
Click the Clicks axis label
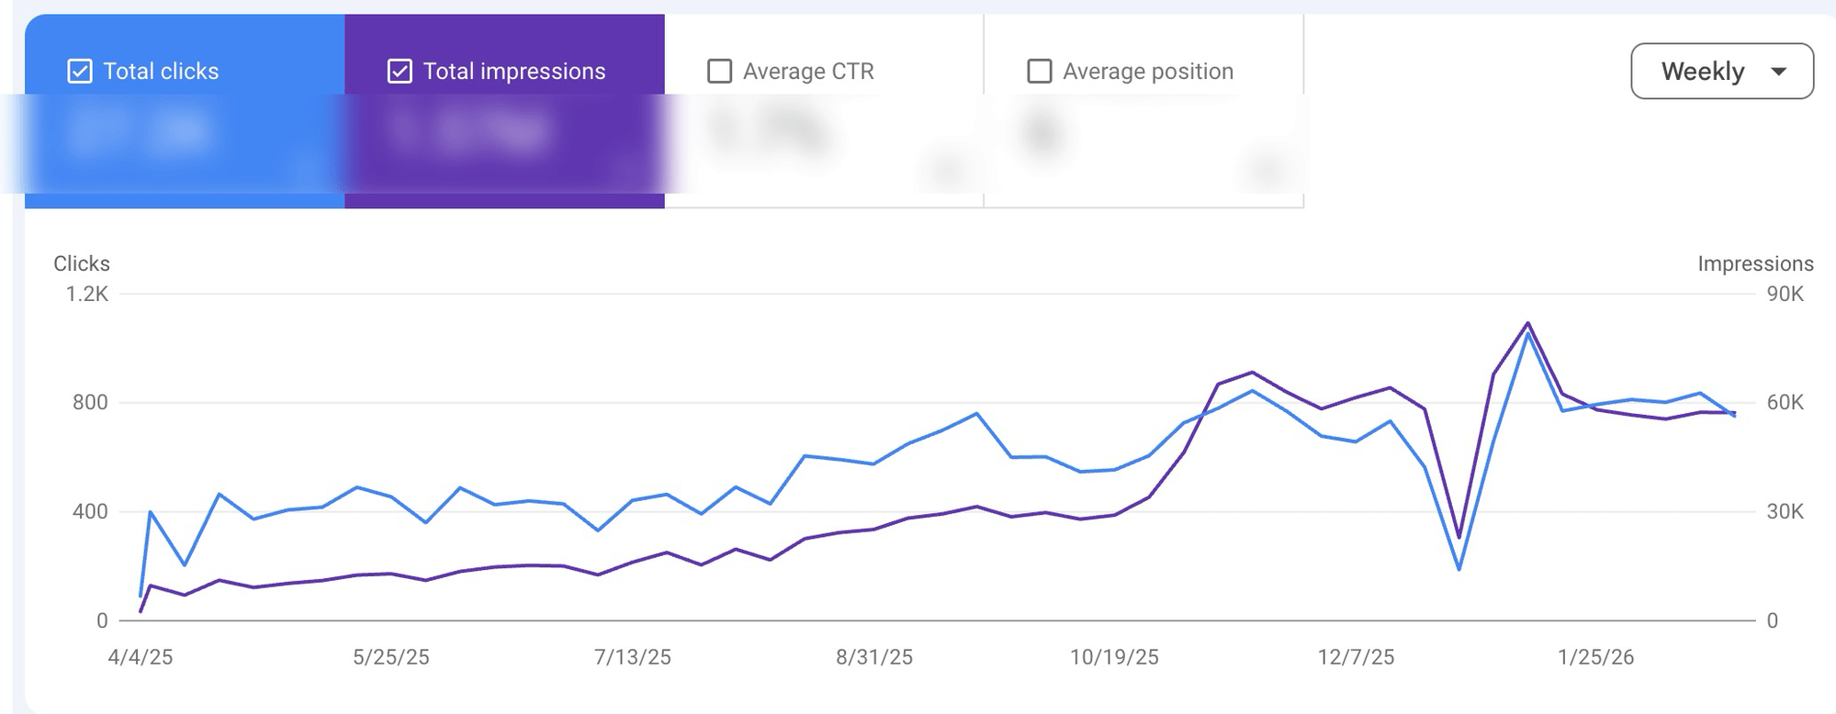[81, 263]
